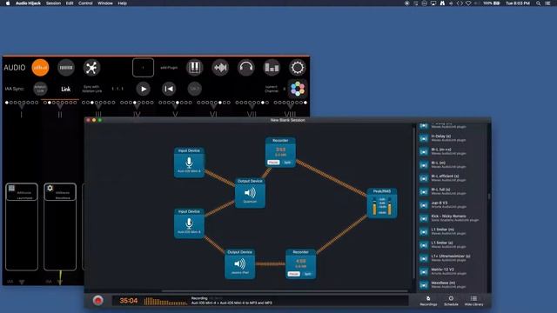Image resolution: width=557 pixels, height=313 pixels.
Task: Click the greyed round button after rewind
Action: coord(194,89)
